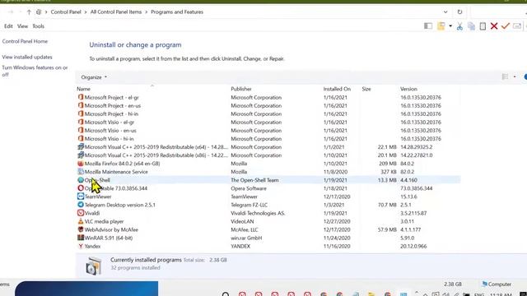Select WinRAR 5.91 (64-bit) entry

(x=108, y=238)
